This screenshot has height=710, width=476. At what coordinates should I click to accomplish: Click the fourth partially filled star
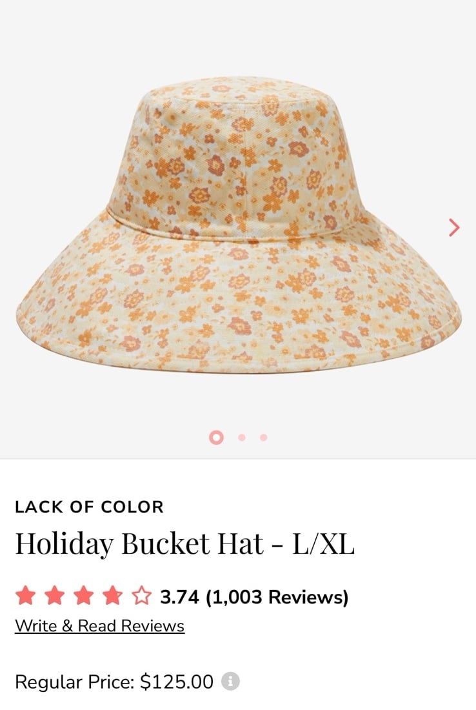112,596
